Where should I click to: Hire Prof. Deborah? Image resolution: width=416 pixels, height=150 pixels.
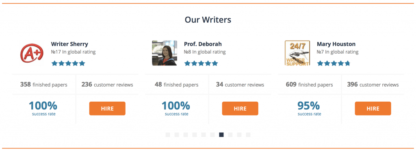pyautogui.click(x=240, y=108)
